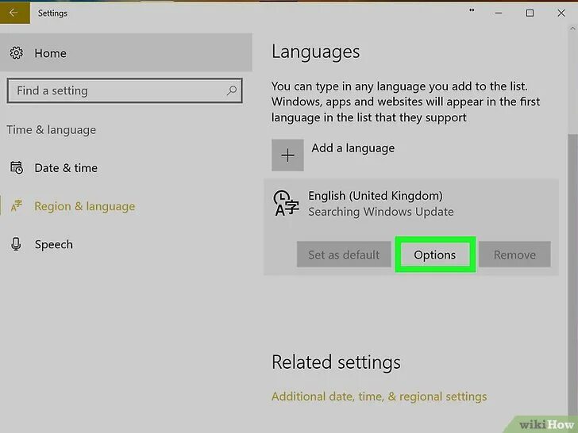Close the Settings window
Viewport: 578px width, 433px height.
[561, 13]
